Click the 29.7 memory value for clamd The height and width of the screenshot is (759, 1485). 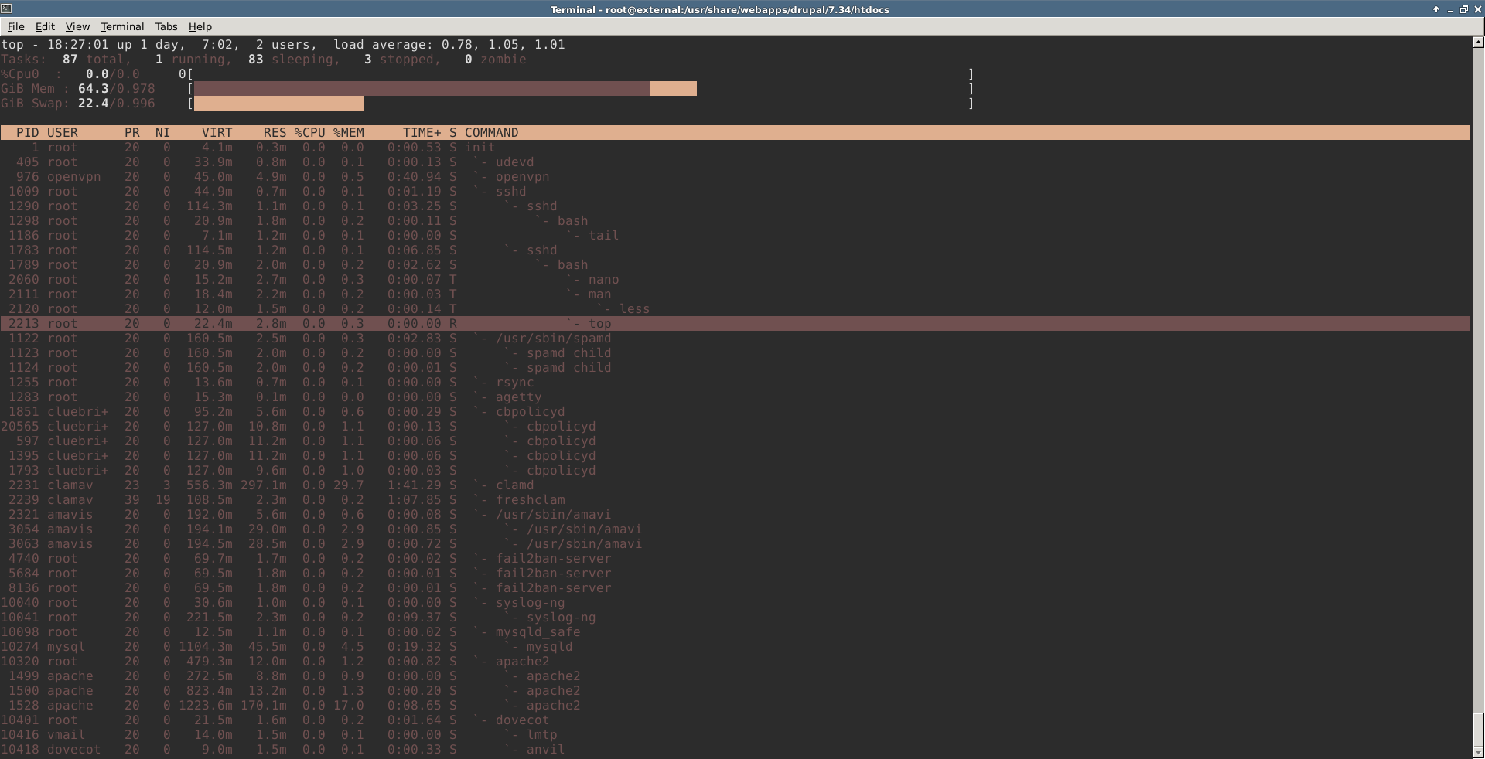(x=348, y=485)
